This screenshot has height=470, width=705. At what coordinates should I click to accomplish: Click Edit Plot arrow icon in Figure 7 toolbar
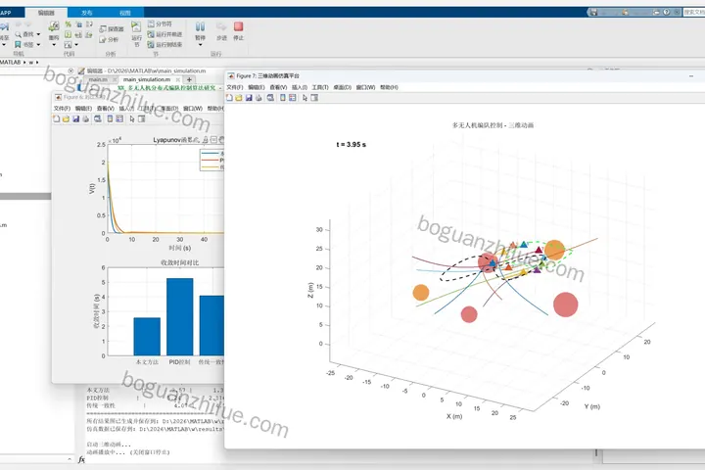tap(305, 98)
